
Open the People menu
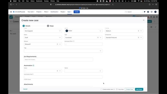coord(63,12)
